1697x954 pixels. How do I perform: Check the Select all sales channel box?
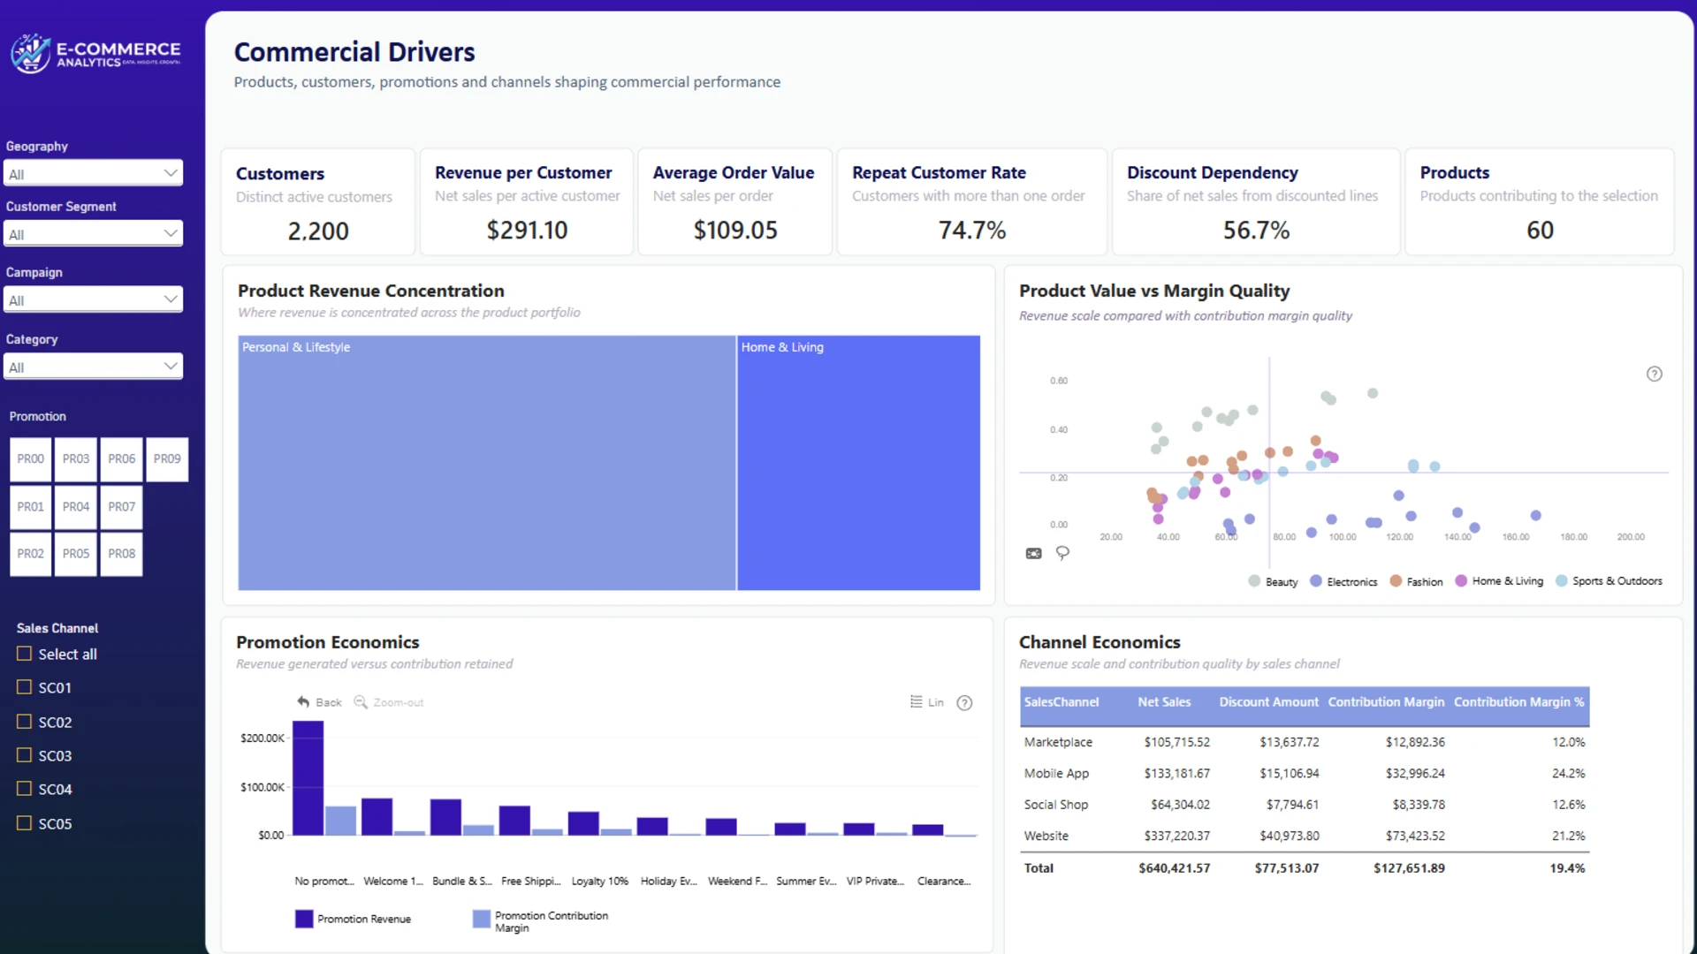click(25, 654)
